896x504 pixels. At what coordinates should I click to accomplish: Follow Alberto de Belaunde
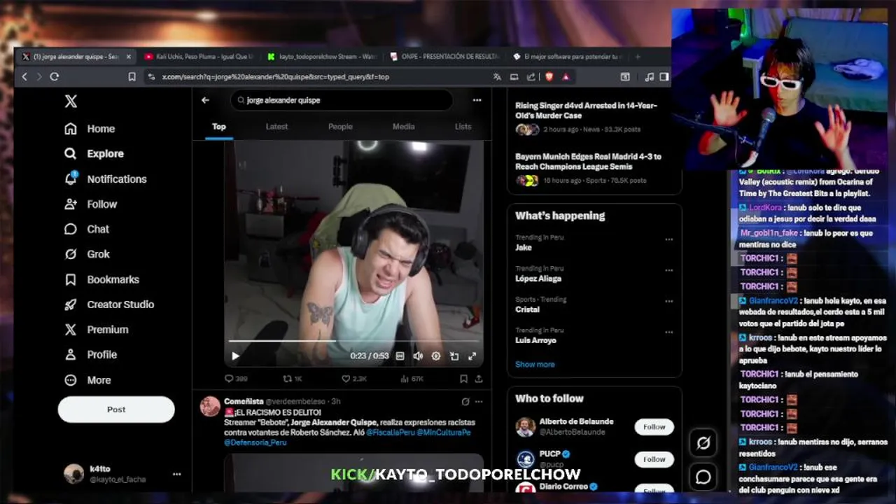click(654, 427)
